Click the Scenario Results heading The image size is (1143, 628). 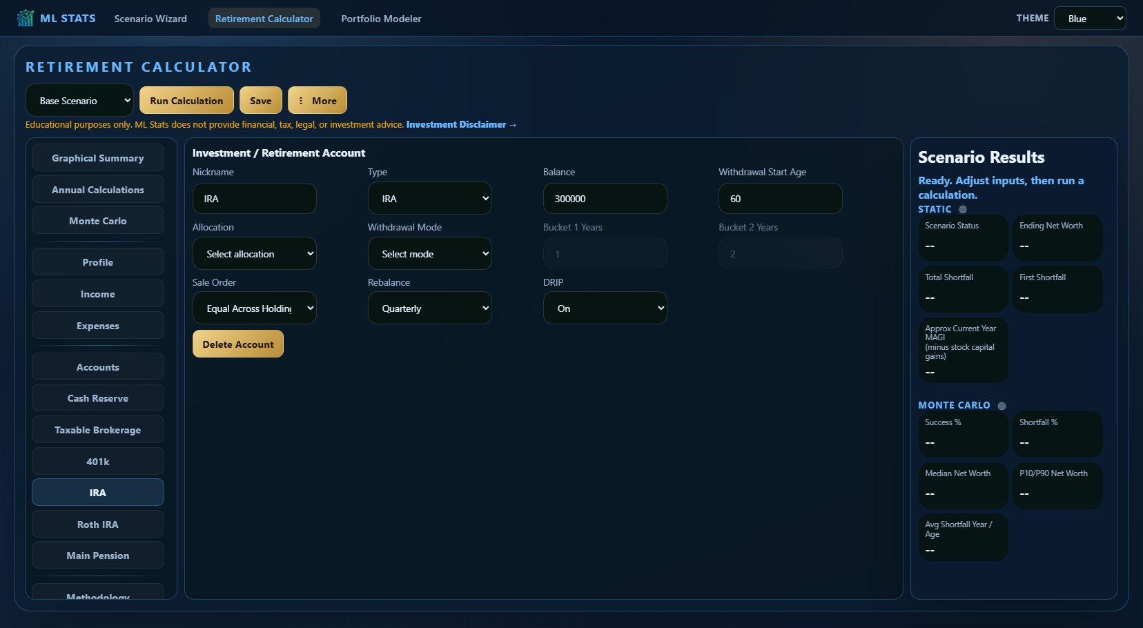pyautogui.click(x=981, y=157)
